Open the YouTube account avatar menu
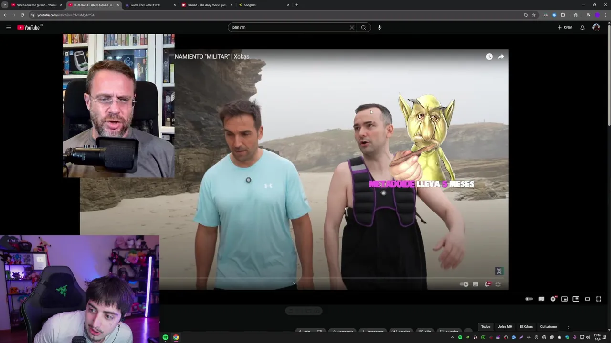 (596, 27)
